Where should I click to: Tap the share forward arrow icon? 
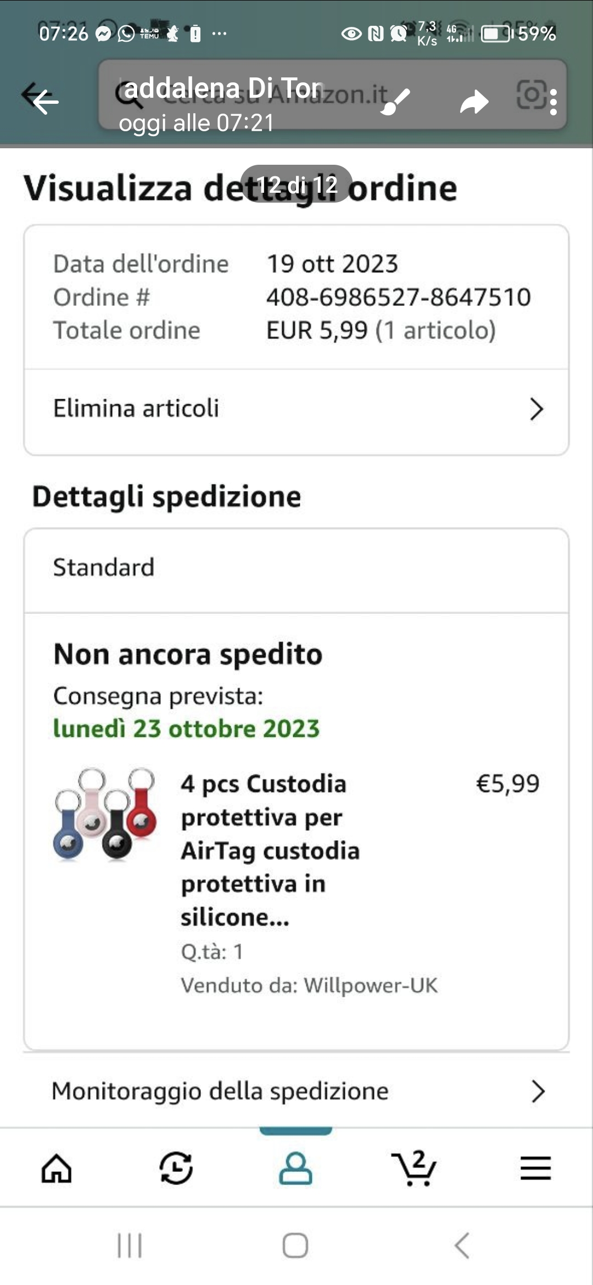(474, 102)
